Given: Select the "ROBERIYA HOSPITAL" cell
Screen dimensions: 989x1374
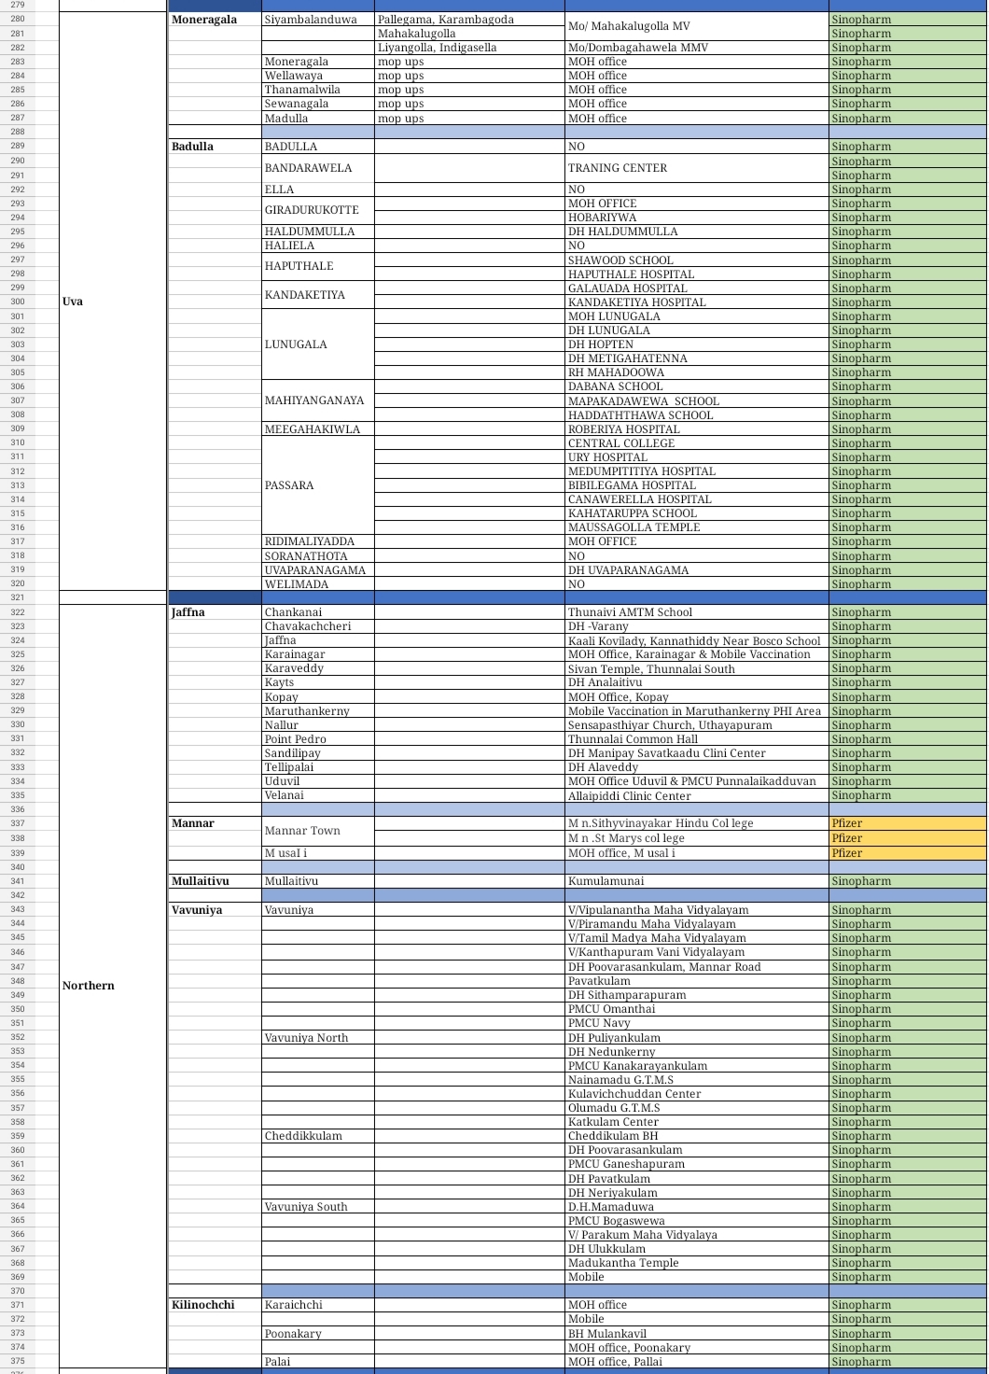Looking at the screenshot, I should click(697, 429).
